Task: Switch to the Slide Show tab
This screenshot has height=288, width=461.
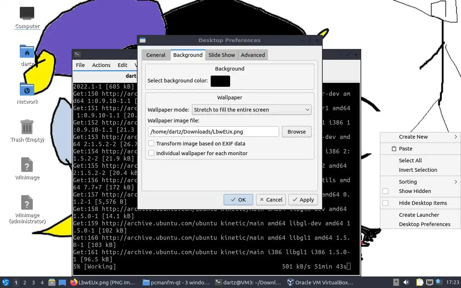Action: click(x=222, y=55)
